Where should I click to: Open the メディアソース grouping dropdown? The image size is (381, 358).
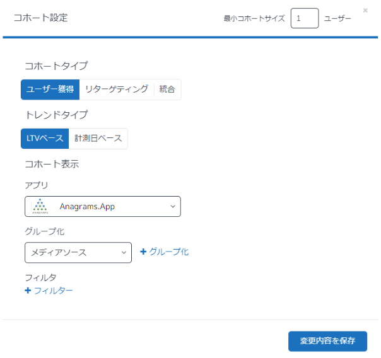pyautogui.click(x=78, y=253)
